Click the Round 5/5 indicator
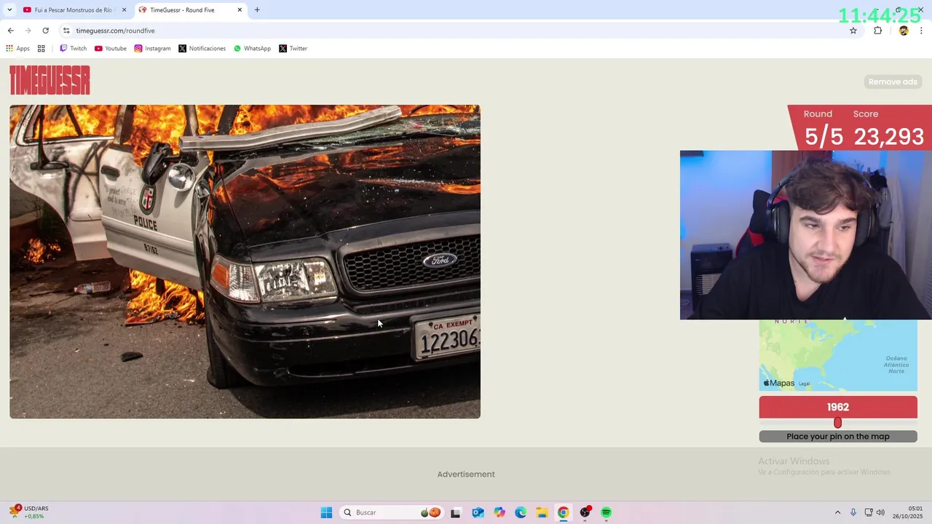This screenshot has height=524, width=932. pos(823,128)
